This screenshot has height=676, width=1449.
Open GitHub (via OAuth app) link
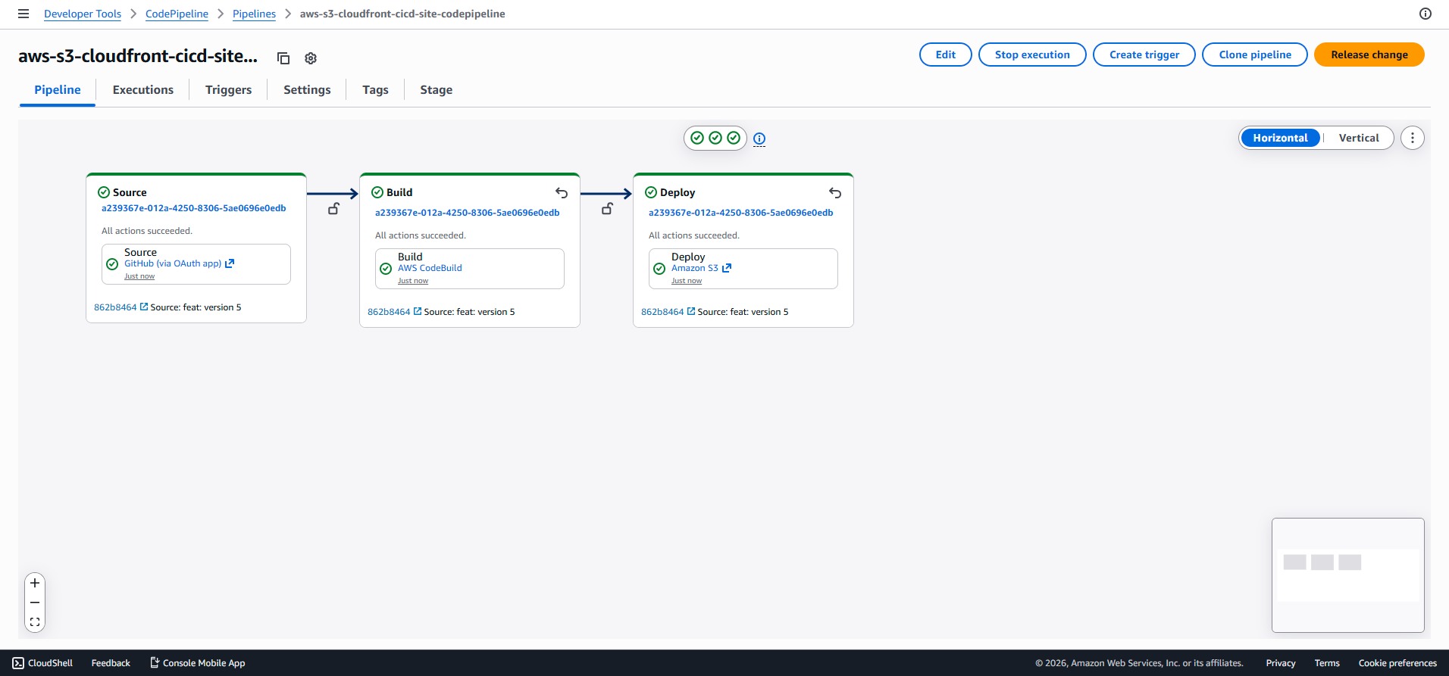click(x=173, y=263)
